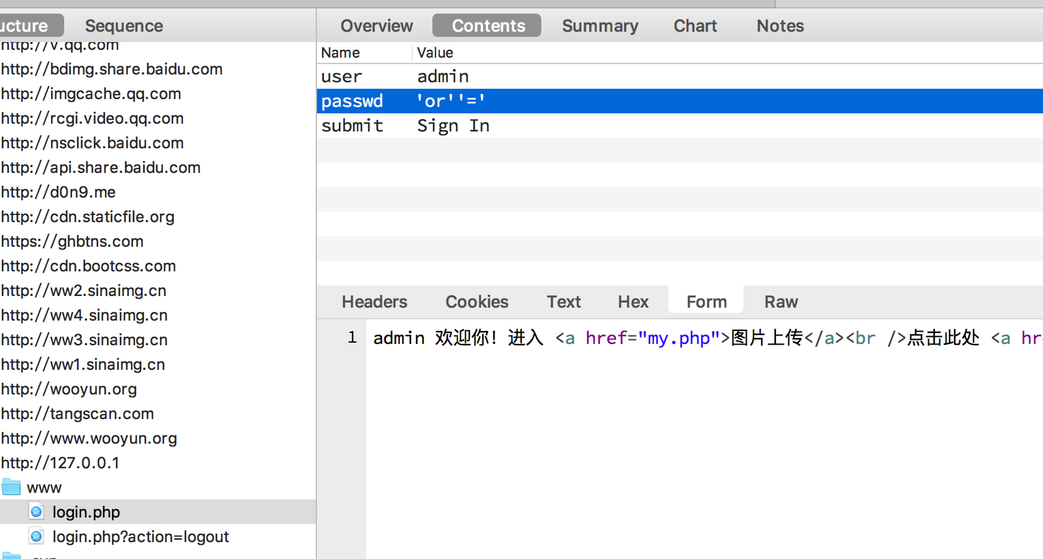This screenshot has width=1043, height=559.
Task: Open the Summary tab
Action: pyautogui.click(x=600, y=26)
